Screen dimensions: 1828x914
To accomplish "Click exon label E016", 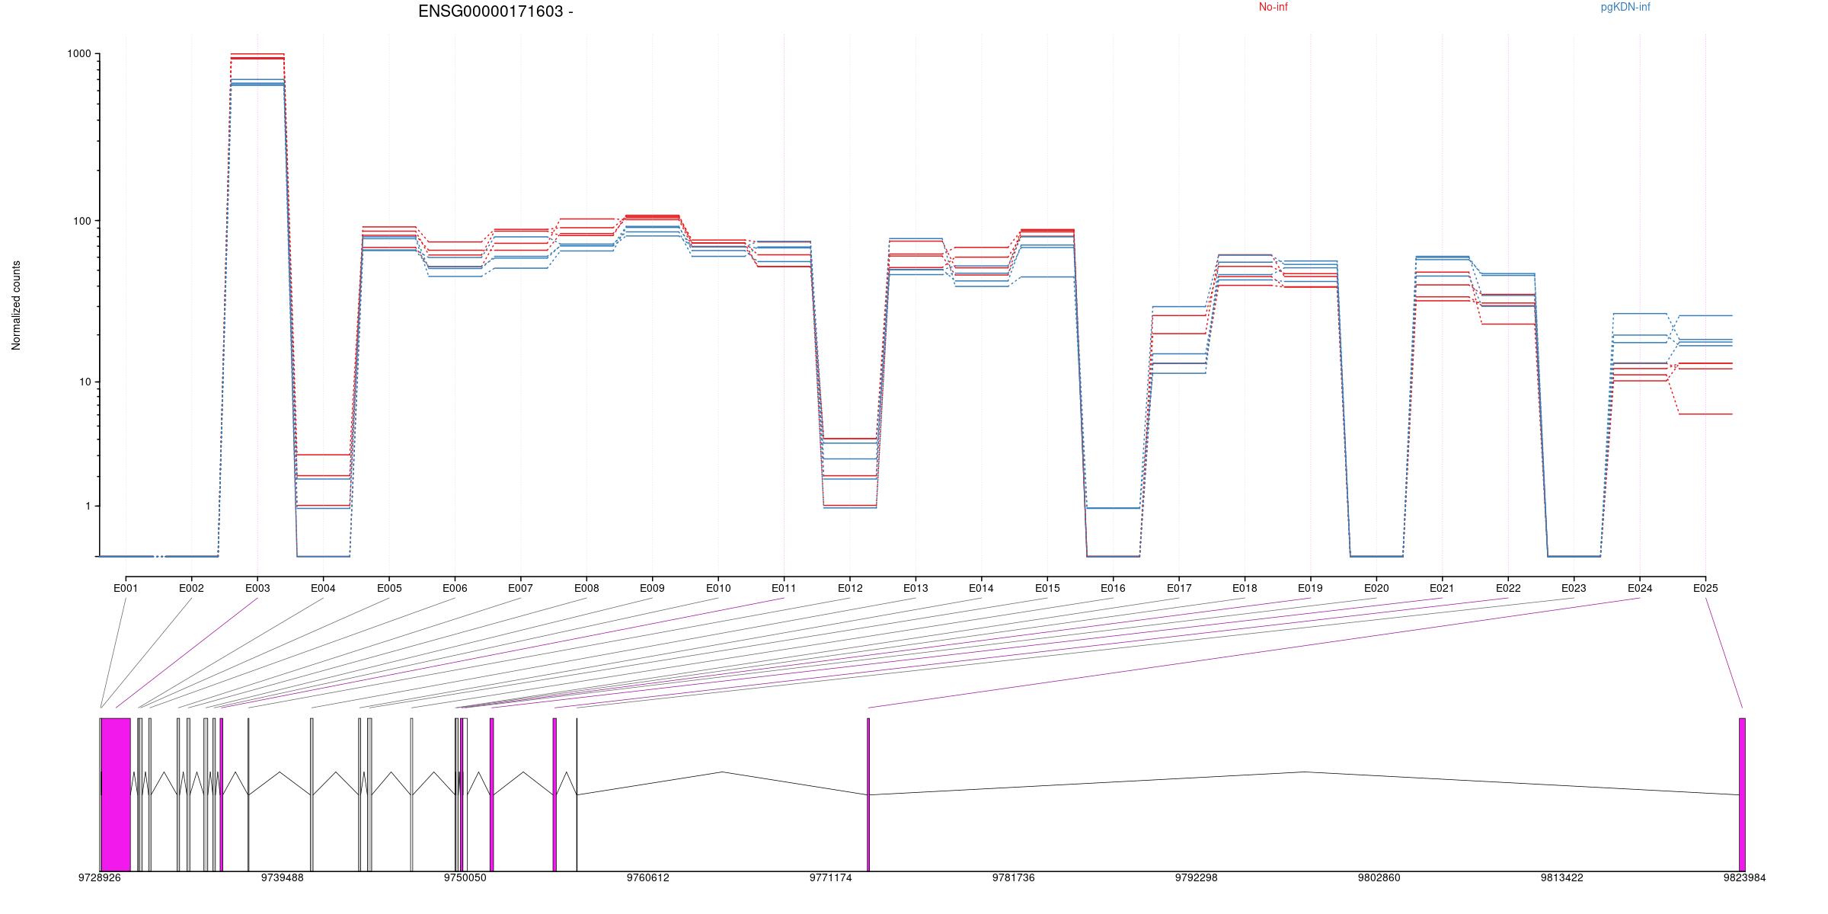I will click(1113, 588).
